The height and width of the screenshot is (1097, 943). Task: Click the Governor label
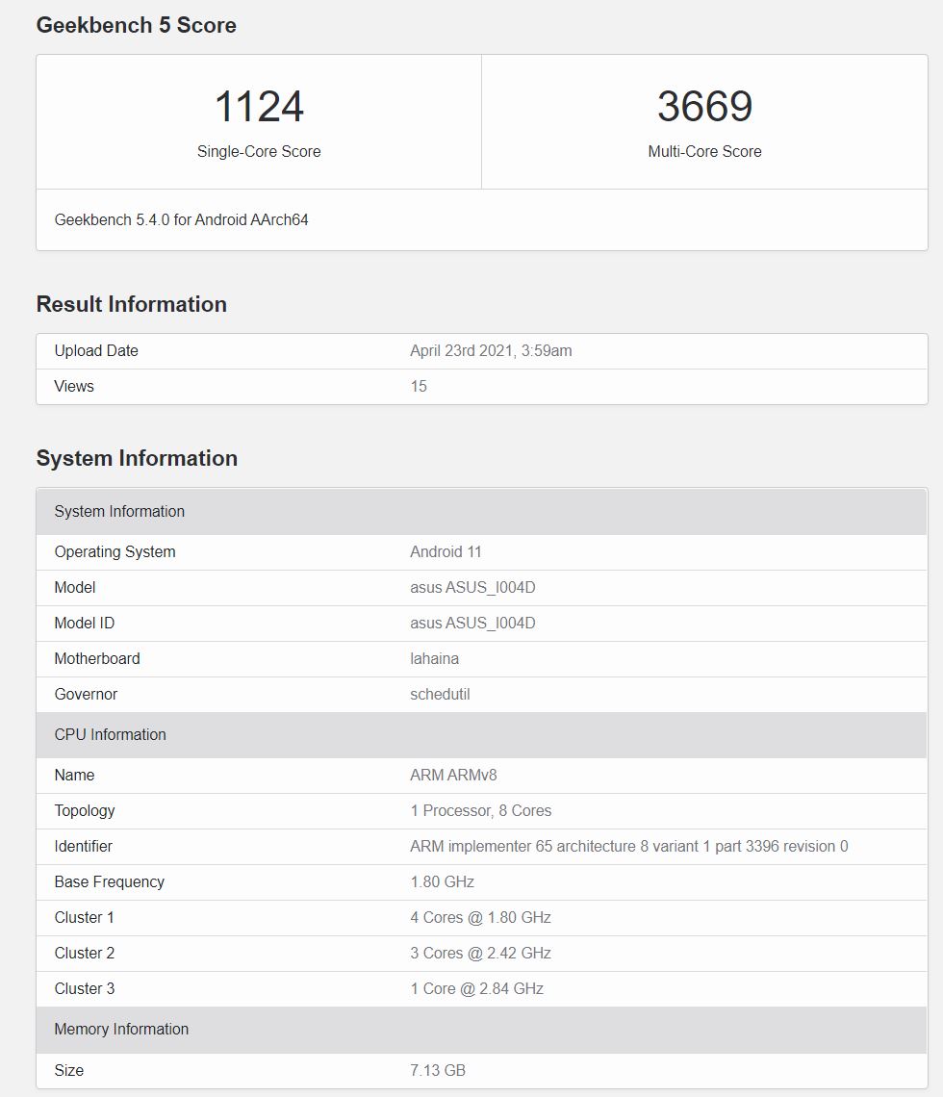[86, 695]
